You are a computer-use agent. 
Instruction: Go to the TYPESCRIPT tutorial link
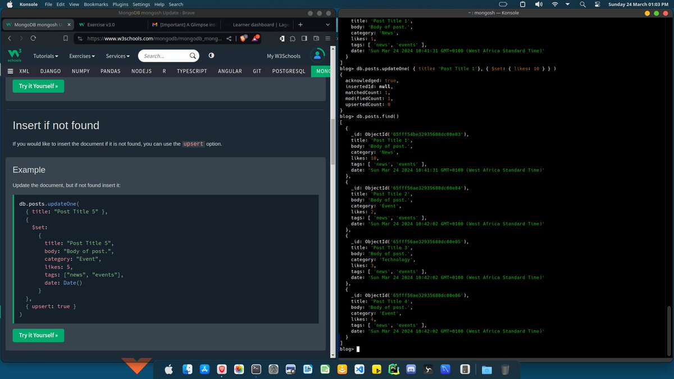pyautogui.click(x=192, y=71)
